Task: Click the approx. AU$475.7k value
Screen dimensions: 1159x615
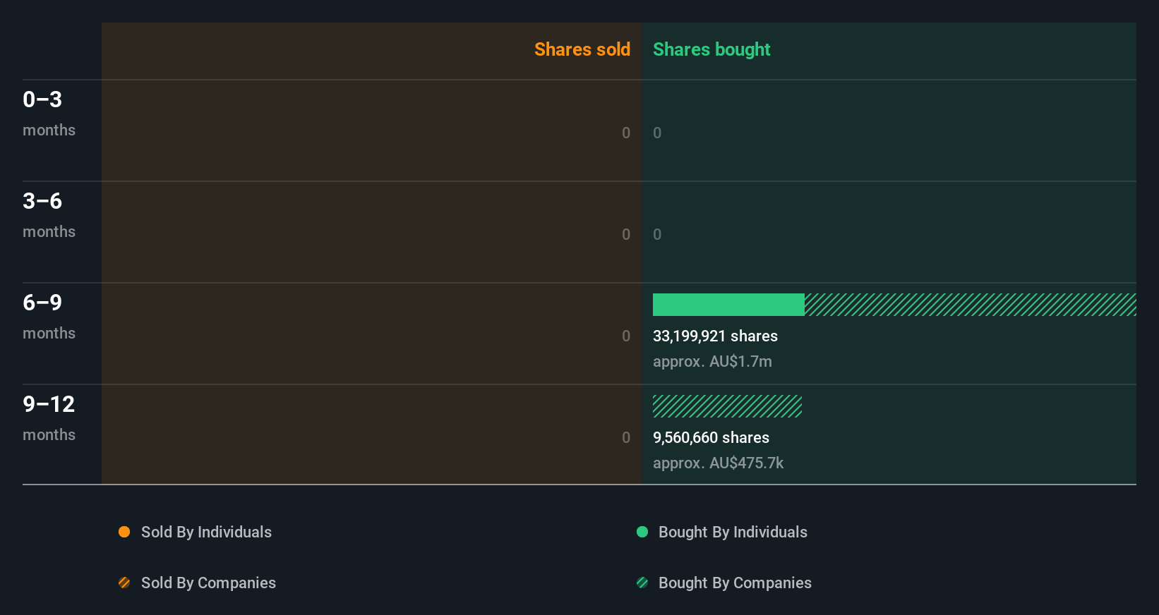Action: coord(718,463)
